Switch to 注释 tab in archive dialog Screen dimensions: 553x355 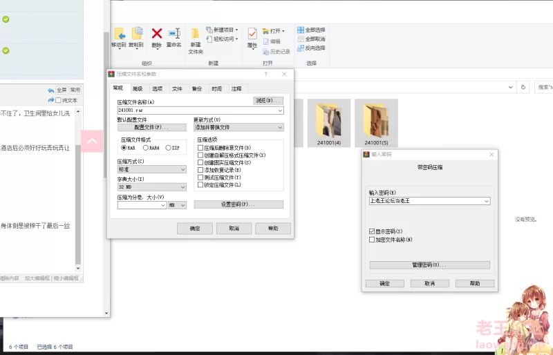[x=236, y=89]
